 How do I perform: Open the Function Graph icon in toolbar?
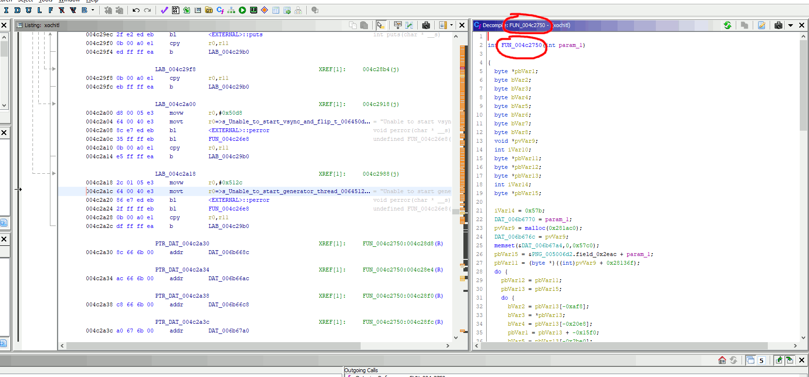tap(231, 10)
